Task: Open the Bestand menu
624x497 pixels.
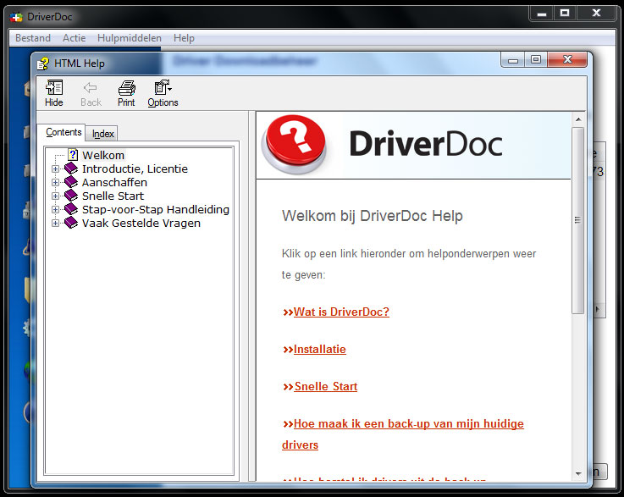Action: (33, 38)
